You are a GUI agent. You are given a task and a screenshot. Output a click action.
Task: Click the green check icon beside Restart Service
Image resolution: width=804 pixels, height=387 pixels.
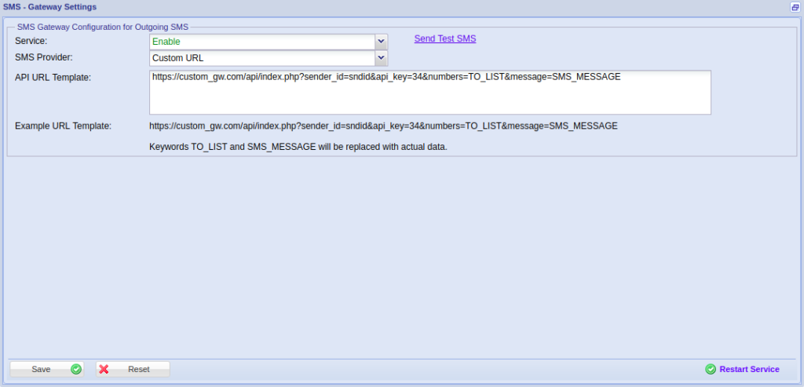(711, 369)
